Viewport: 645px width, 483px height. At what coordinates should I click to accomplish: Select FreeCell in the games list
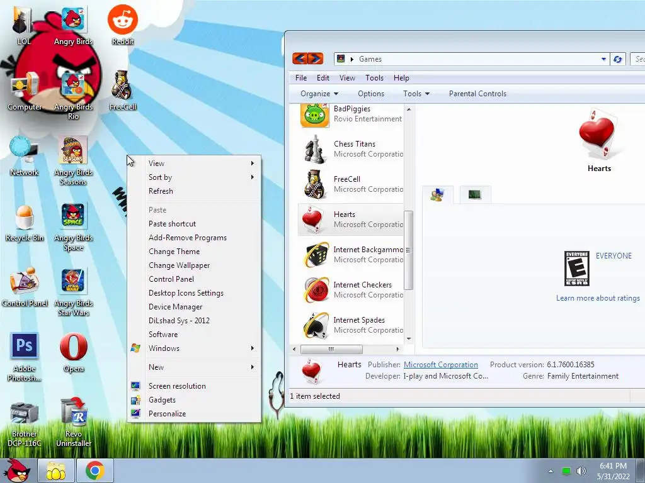pos(351,184)
